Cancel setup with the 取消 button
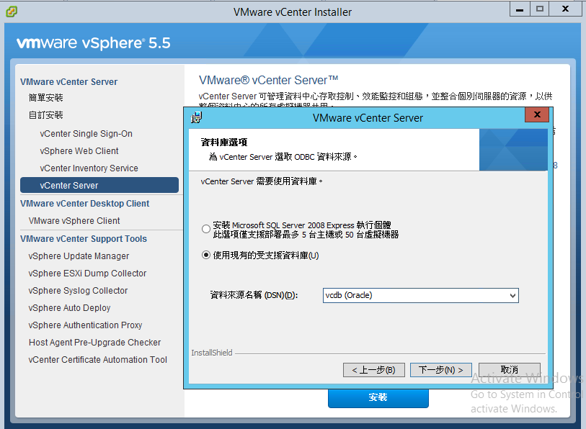The width and height of the screenshot is (586, 429). pyautogui.click(x=510, y=370)
